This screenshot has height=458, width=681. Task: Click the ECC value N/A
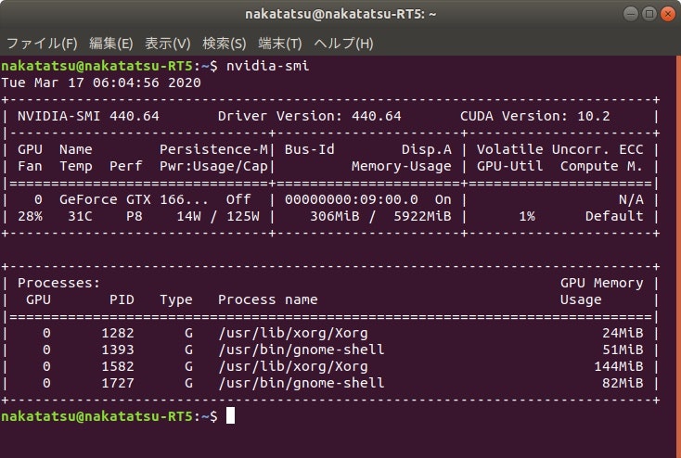631,199
